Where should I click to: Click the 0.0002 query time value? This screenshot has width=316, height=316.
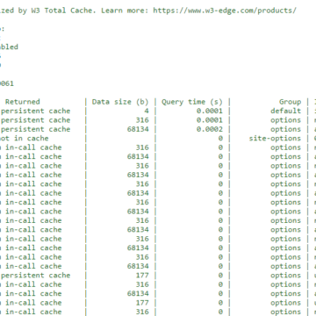click(210, 129)
